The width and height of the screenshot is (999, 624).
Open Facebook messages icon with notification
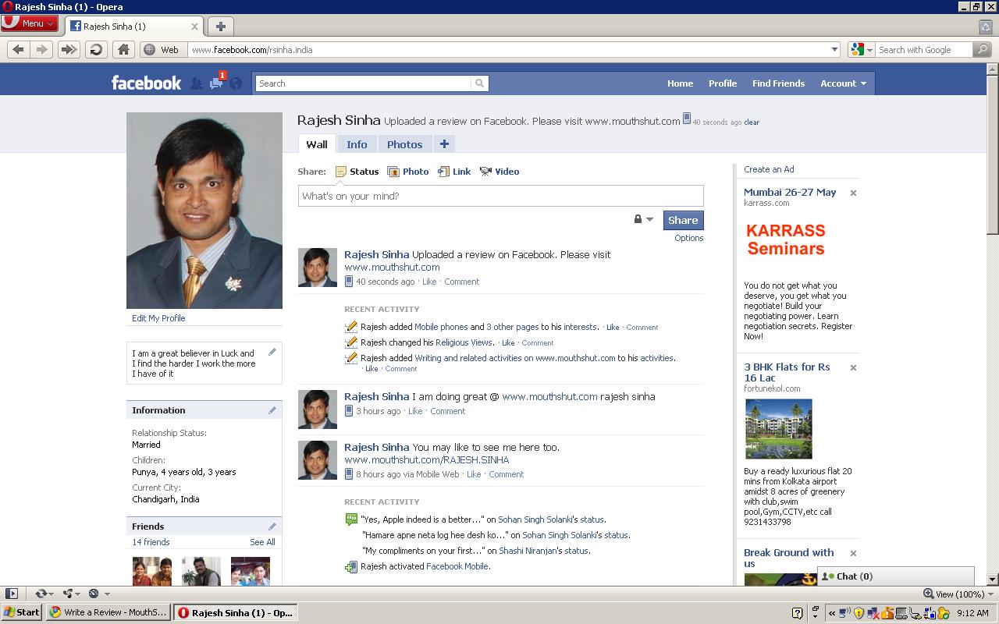pyautogui.click(x=217, y=82)
